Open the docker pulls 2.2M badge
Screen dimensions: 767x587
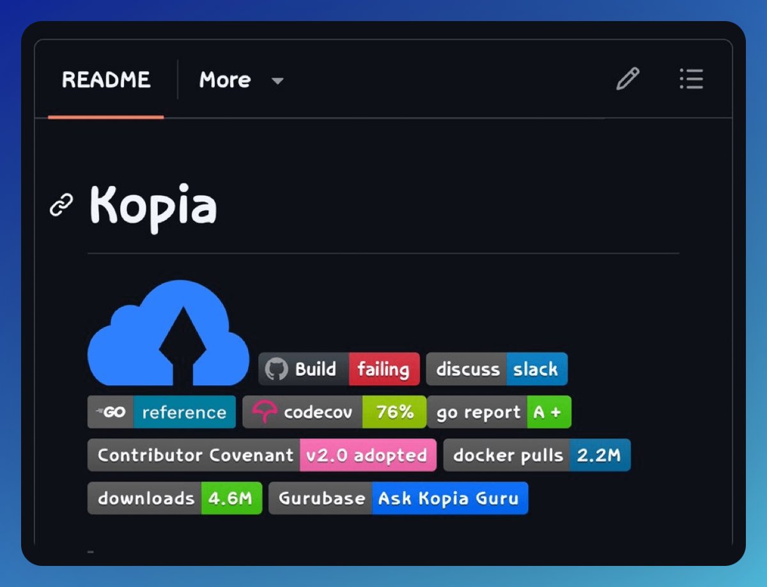pyautogui.click(x=537, y=455)
